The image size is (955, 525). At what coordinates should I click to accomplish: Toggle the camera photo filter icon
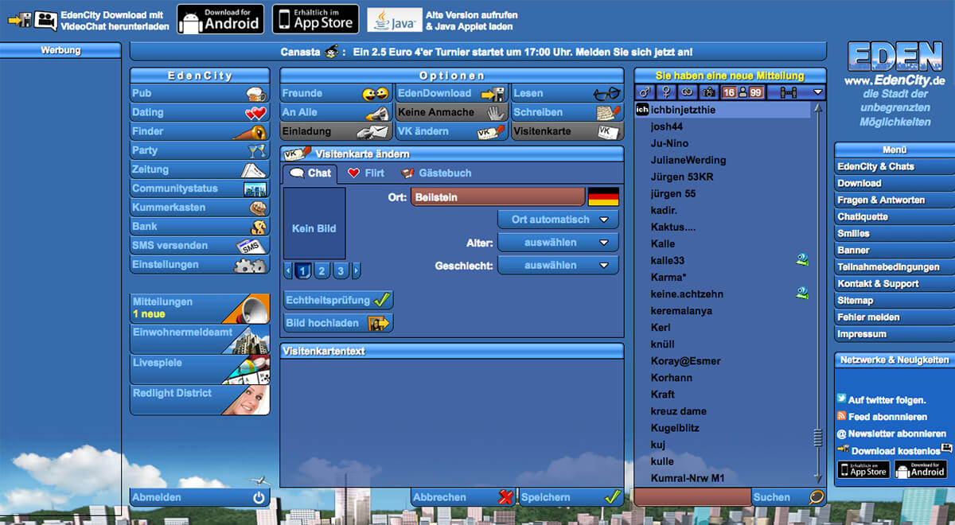tap(708, 92)
